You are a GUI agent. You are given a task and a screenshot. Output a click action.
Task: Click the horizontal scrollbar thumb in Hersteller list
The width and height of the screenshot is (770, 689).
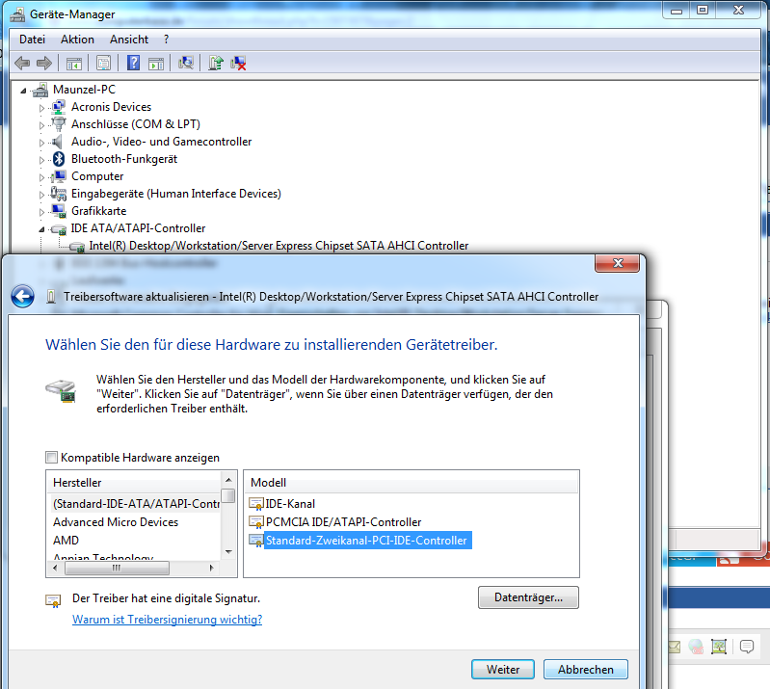tap(117, 568)
